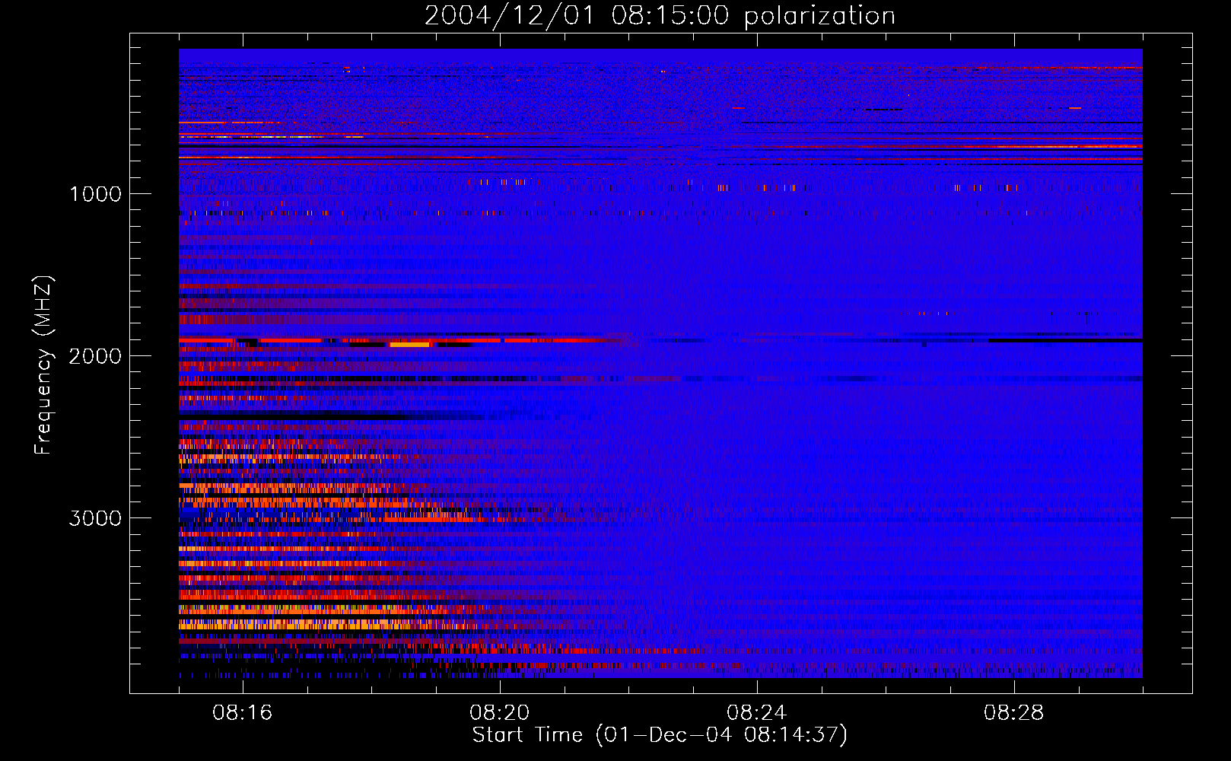Click the 'Start Time (01-Dec-04 08:14:37)' label
The width and height of the screenshot is (1231, 761).
coord(660,735)
